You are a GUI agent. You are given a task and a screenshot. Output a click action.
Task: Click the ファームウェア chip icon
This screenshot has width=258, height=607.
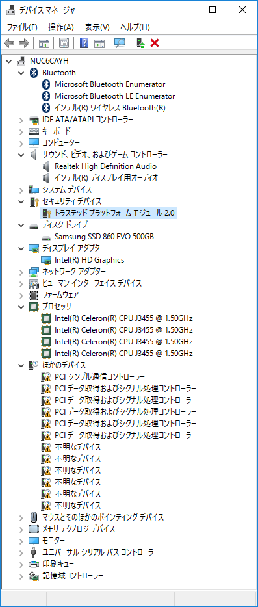(34, 295)
